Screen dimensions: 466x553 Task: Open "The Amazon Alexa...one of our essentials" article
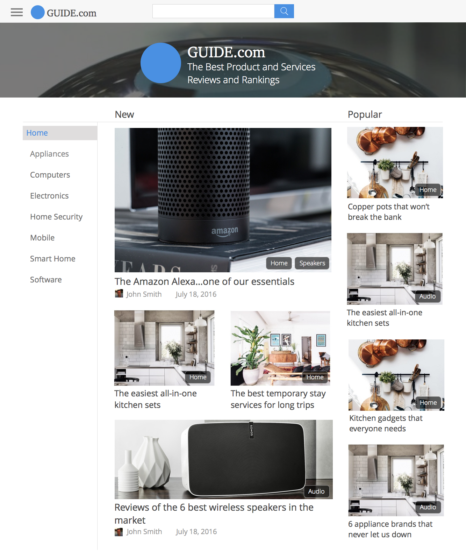click(205, 282)
